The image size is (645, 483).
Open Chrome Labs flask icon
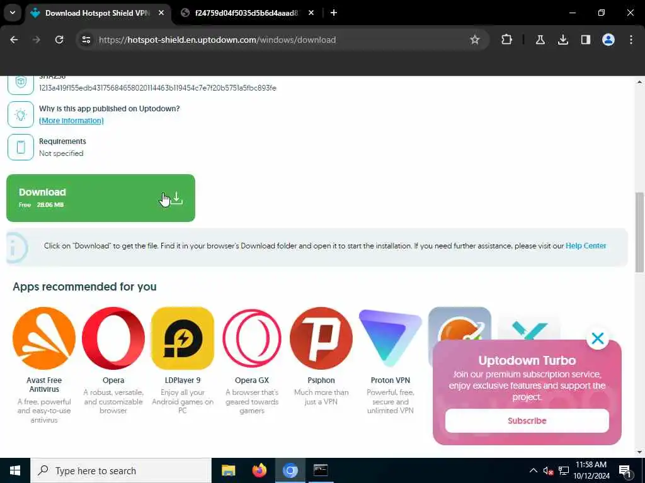tap(540, 40)
